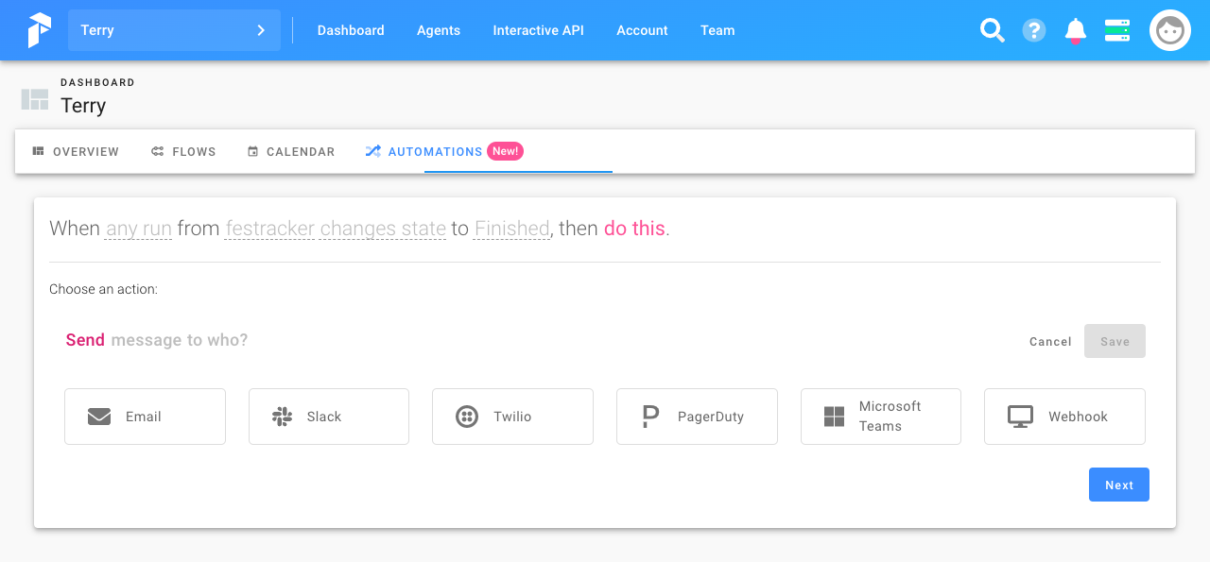The width and height of the screenshot is (1210, 562).
Task: Click the Terry dashboard title
Action: pyautogui.click(x=83, y=106)
